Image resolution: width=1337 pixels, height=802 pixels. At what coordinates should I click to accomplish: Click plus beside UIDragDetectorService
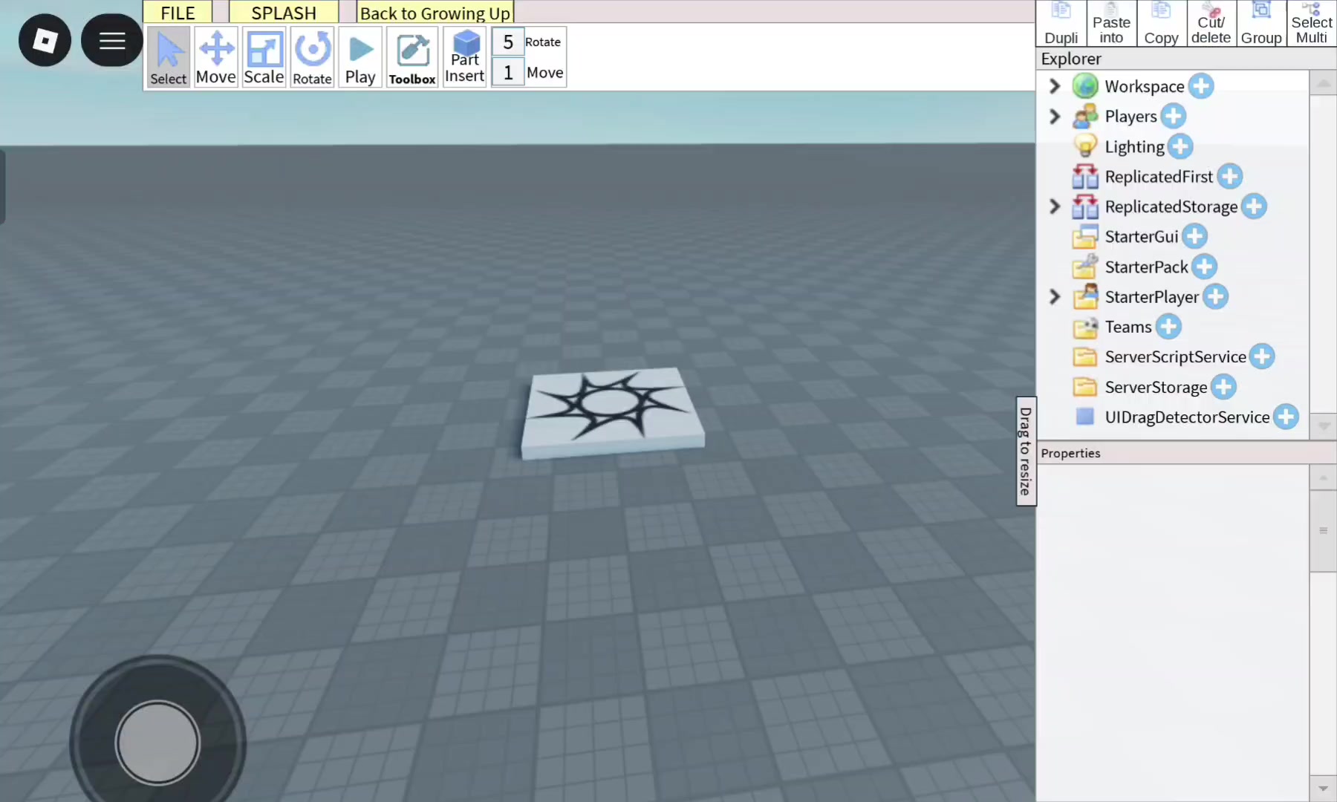pyautogui.click(x=1286, y=417)
